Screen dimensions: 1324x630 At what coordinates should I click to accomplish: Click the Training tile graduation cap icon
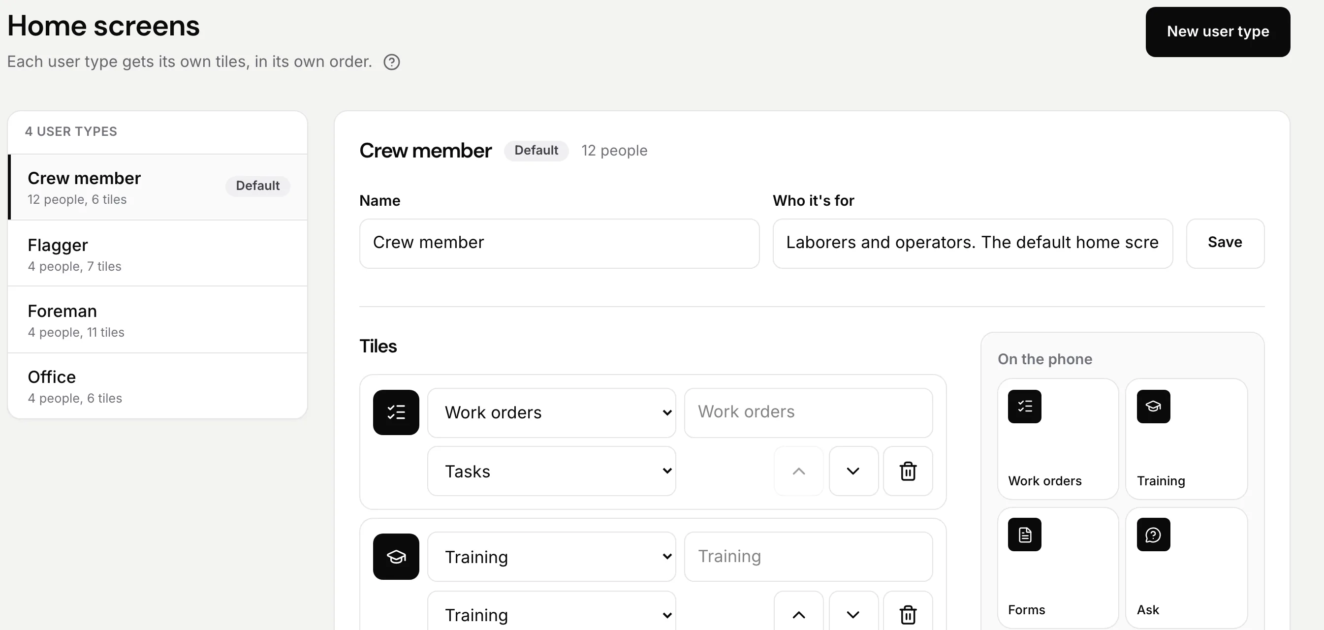pyautogui.click(x=396, y=557)
